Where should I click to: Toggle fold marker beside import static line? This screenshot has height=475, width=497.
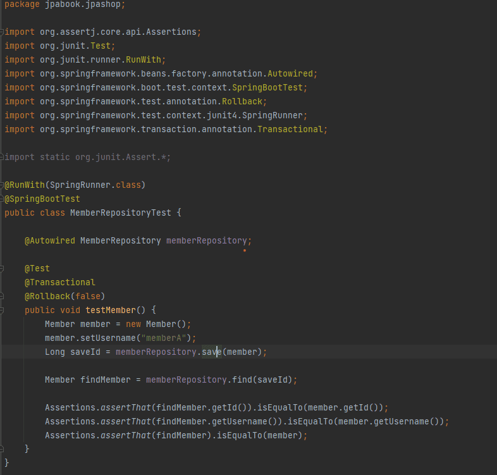point(2,157)
